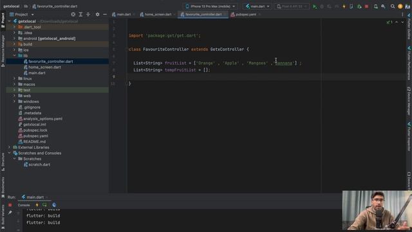Click the debug bug icon in top toolbar
The image size is (412, 232).
pos(322,6)
